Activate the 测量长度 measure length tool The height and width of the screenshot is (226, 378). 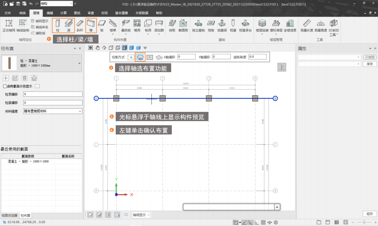(307, 25)
